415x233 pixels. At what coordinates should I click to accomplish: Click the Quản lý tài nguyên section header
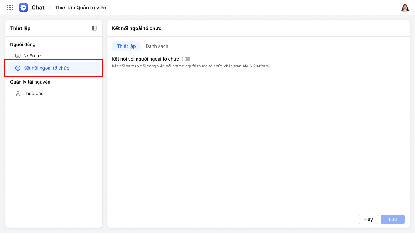coord(30,82)
